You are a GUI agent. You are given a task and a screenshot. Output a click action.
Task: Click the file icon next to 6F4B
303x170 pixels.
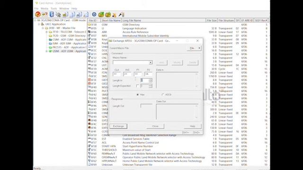point(89,120)
